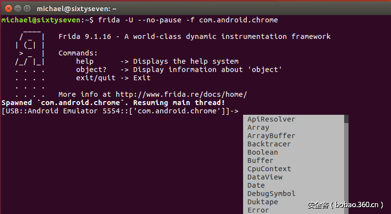Open the Frida docs URL
This screenshot has width=391, height=214.
181,94
